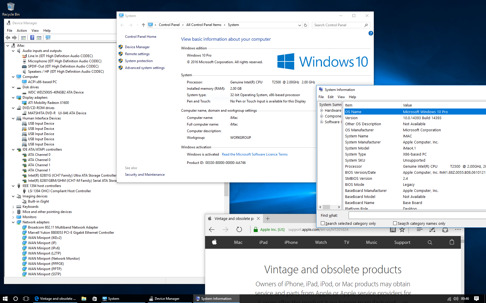Open the Action menu in Device Manager
486x303 pixels.
[x=22, y=31]
